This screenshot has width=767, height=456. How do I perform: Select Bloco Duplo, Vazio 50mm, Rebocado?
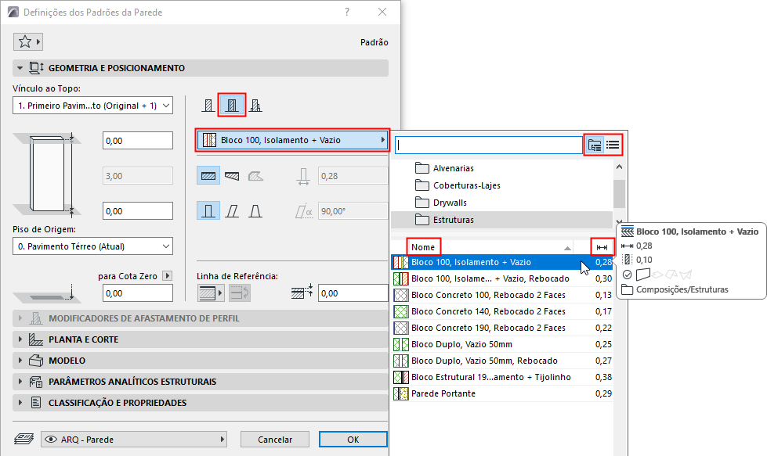click(502, 361)
